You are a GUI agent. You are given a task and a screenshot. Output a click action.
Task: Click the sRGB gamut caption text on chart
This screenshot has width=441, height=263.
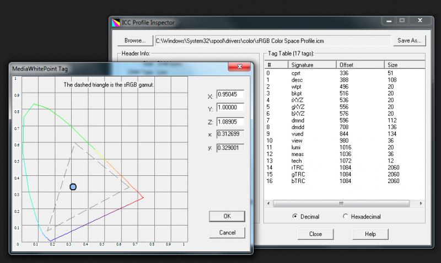108,85
